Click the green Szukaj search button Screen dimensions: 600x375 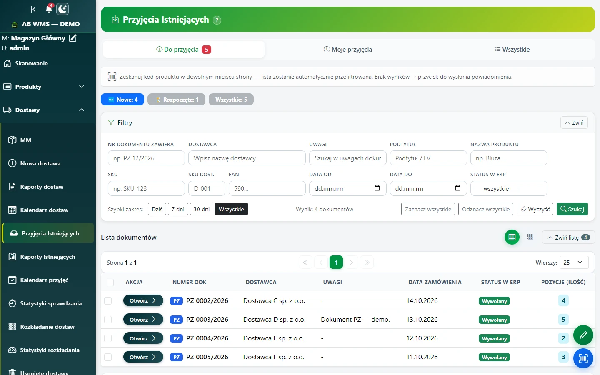point(572,209)
